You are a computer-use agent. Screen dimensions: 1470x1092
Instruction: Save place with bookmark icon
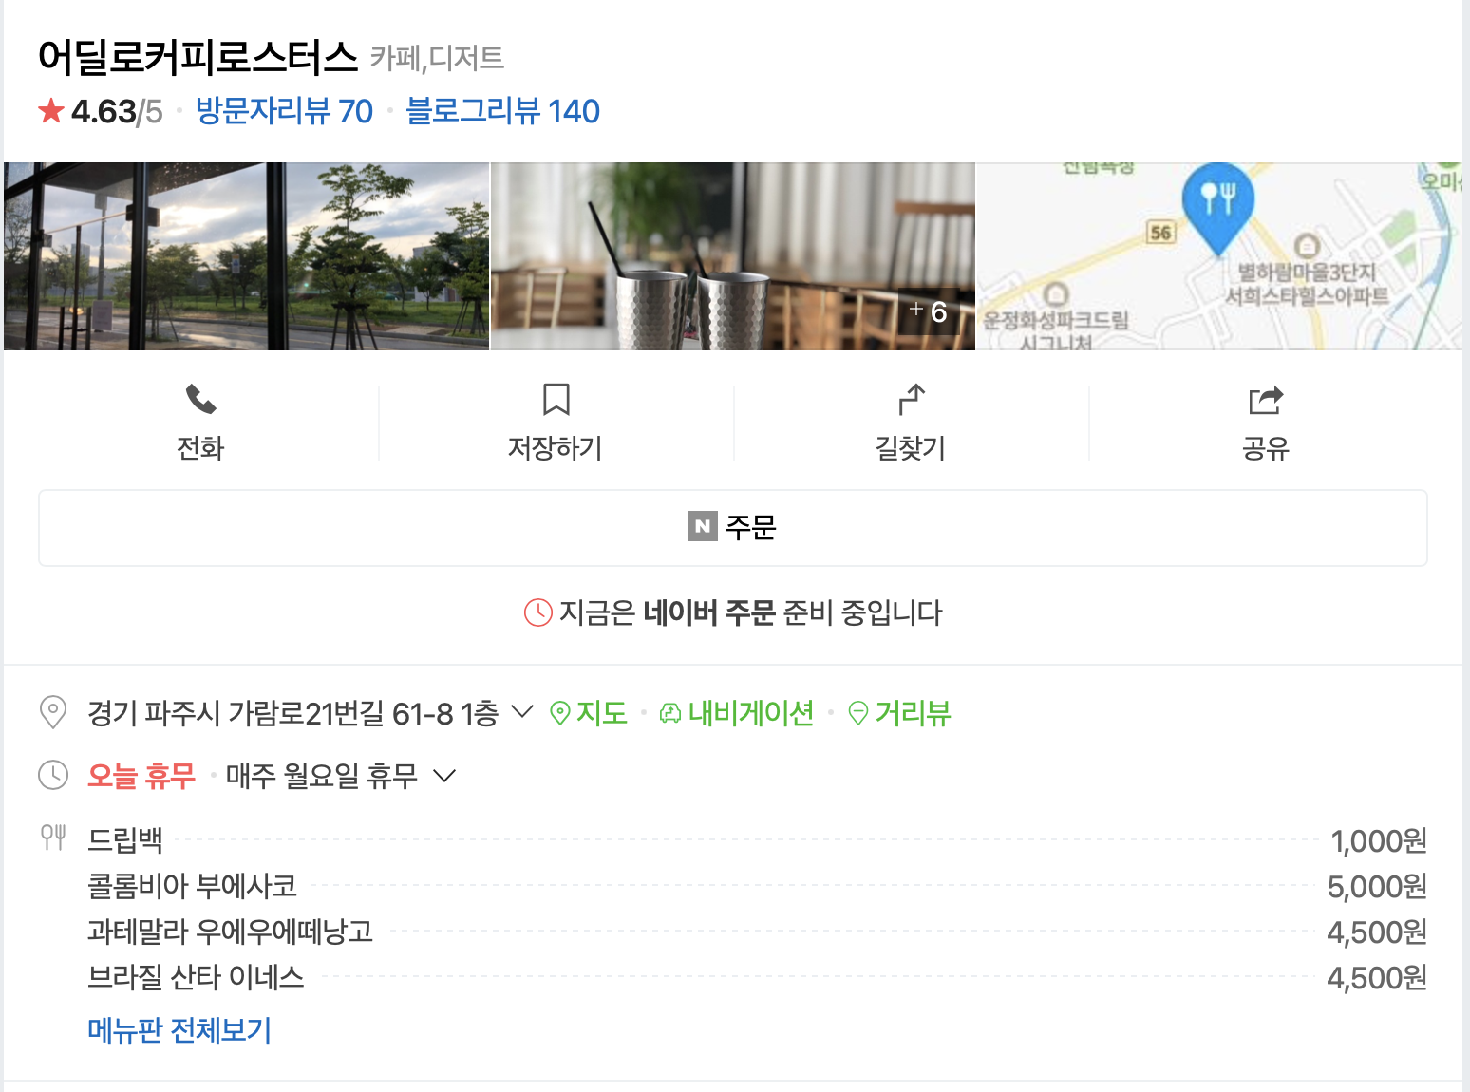click(x=556, y=400)
